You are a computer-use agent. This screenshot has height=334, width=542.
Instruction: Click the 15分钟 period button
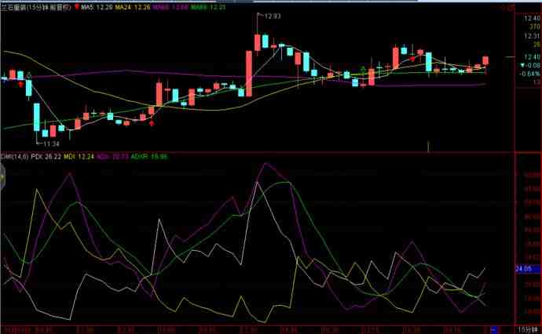pos(529,330)
